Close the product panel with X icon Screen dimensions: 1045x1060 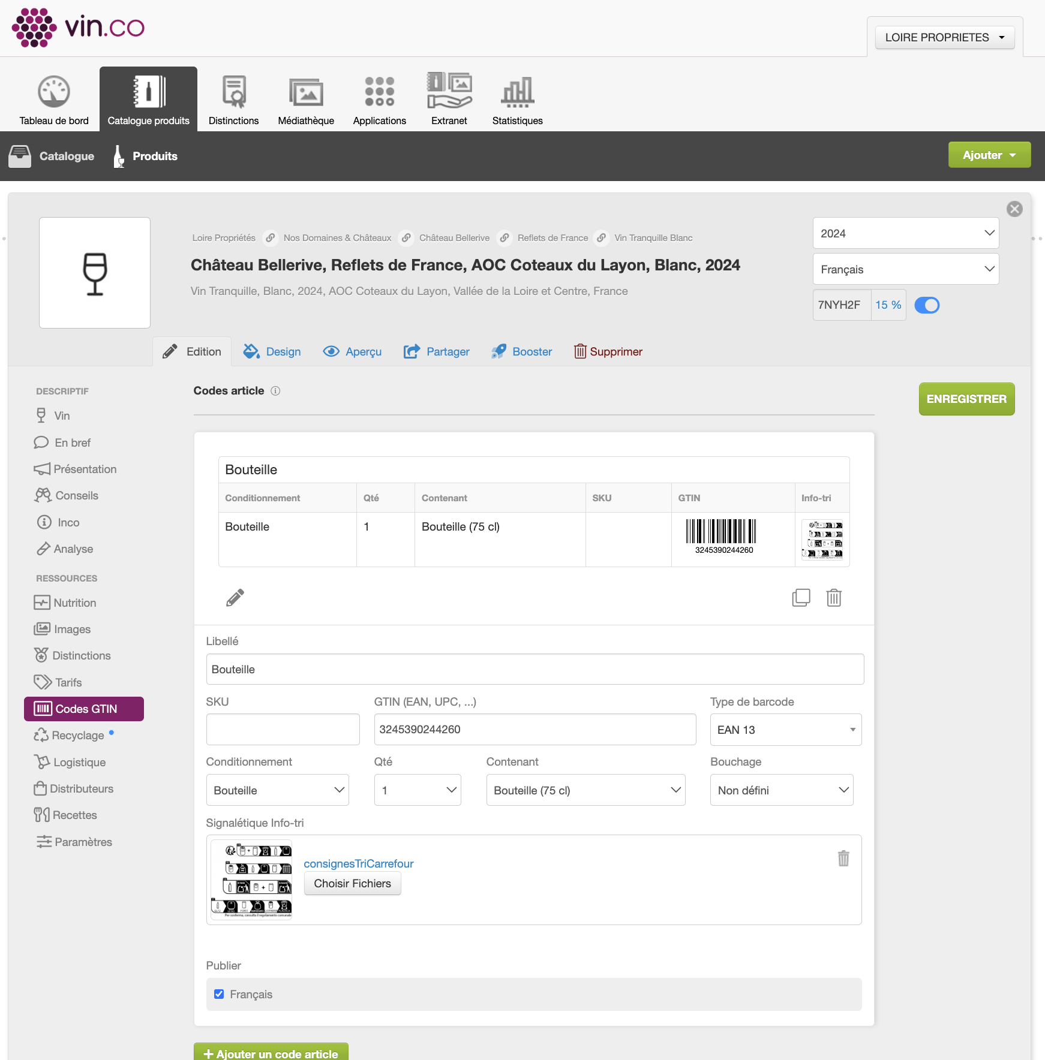click(x=1014, y=209)
